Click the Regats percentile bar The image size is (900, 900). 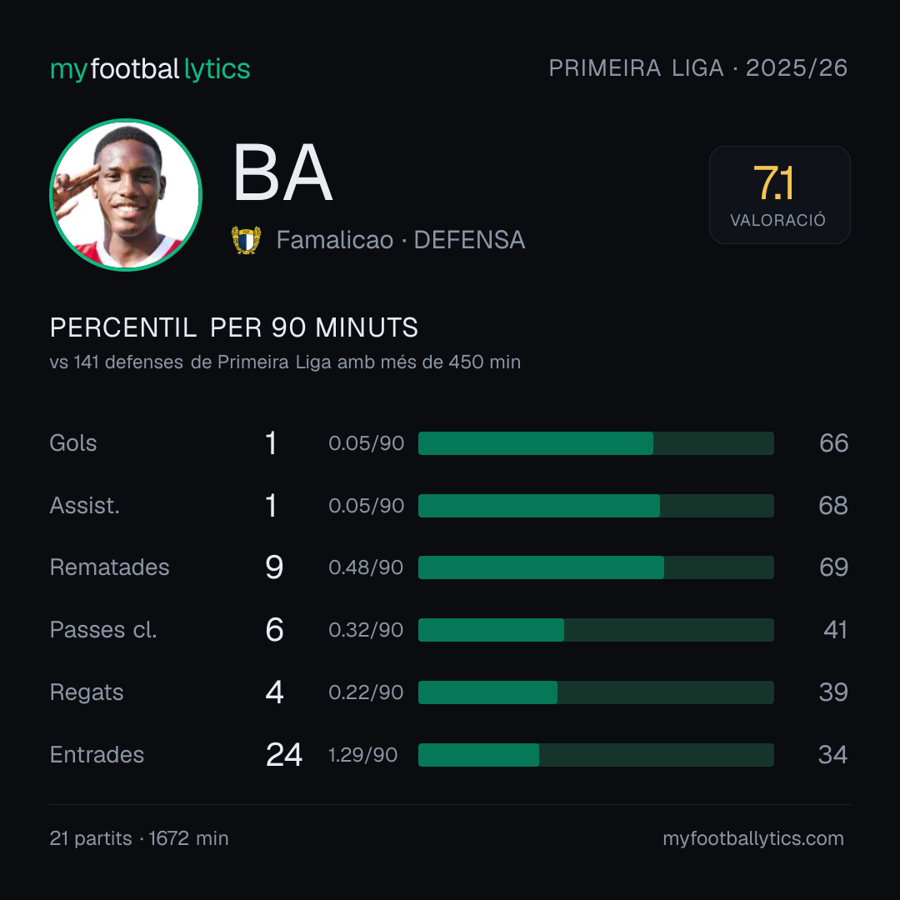[596, 692]
